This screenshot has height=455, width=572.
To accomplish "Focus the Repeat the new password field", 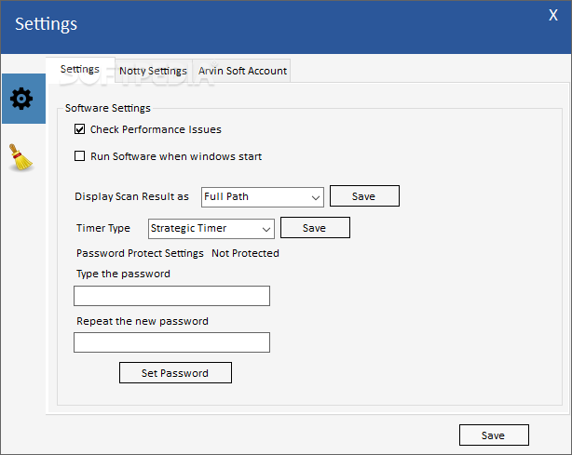I will pyautogui.click(x=171, y=342).
